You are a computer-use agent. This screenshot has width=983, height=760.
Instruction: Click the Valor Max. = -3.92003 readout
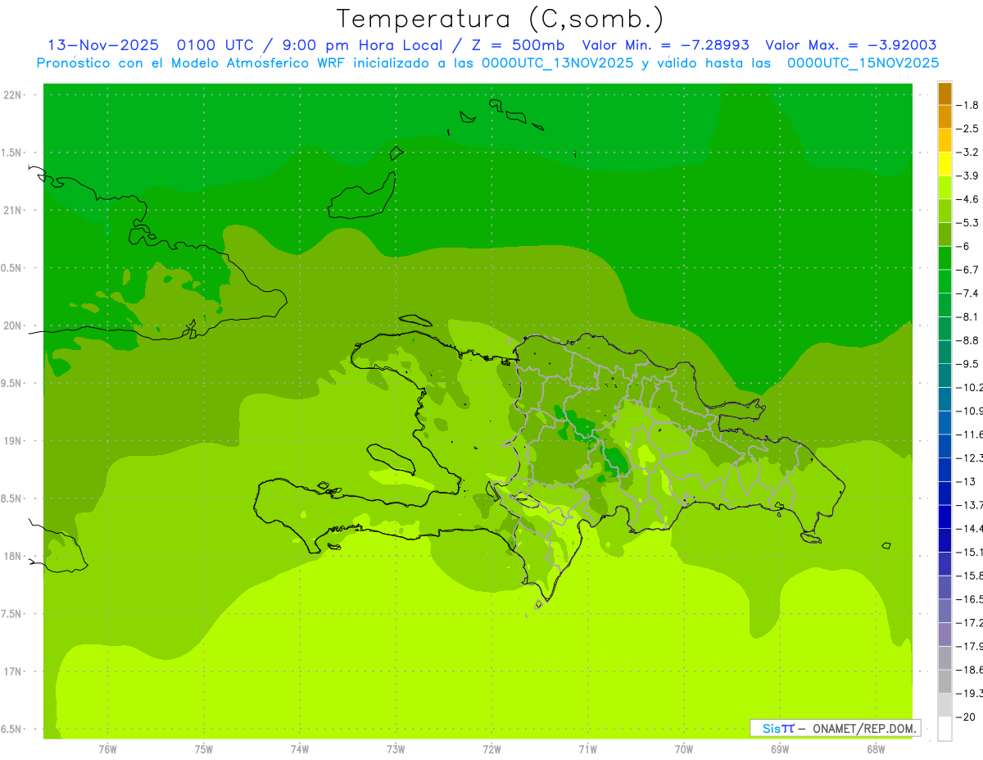point(851,45)
